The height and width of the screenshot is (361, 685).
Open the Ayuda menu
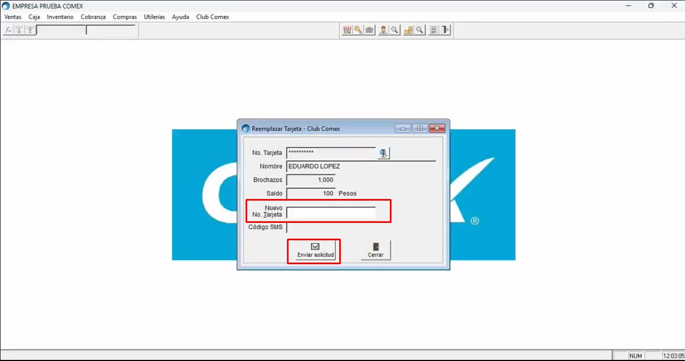(x=180, y=17)
